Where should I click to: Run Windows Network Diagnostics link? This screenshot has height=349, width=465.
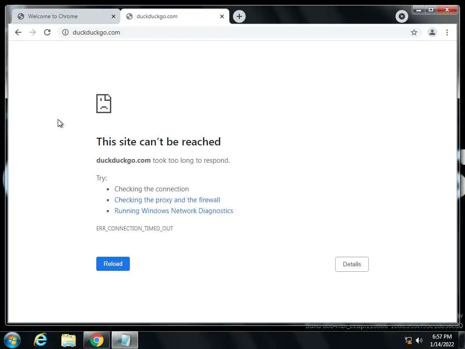point(174,211)
